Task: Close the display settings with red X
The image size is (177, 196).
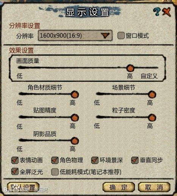Action: pyautogui.click(x=167, y=12)
